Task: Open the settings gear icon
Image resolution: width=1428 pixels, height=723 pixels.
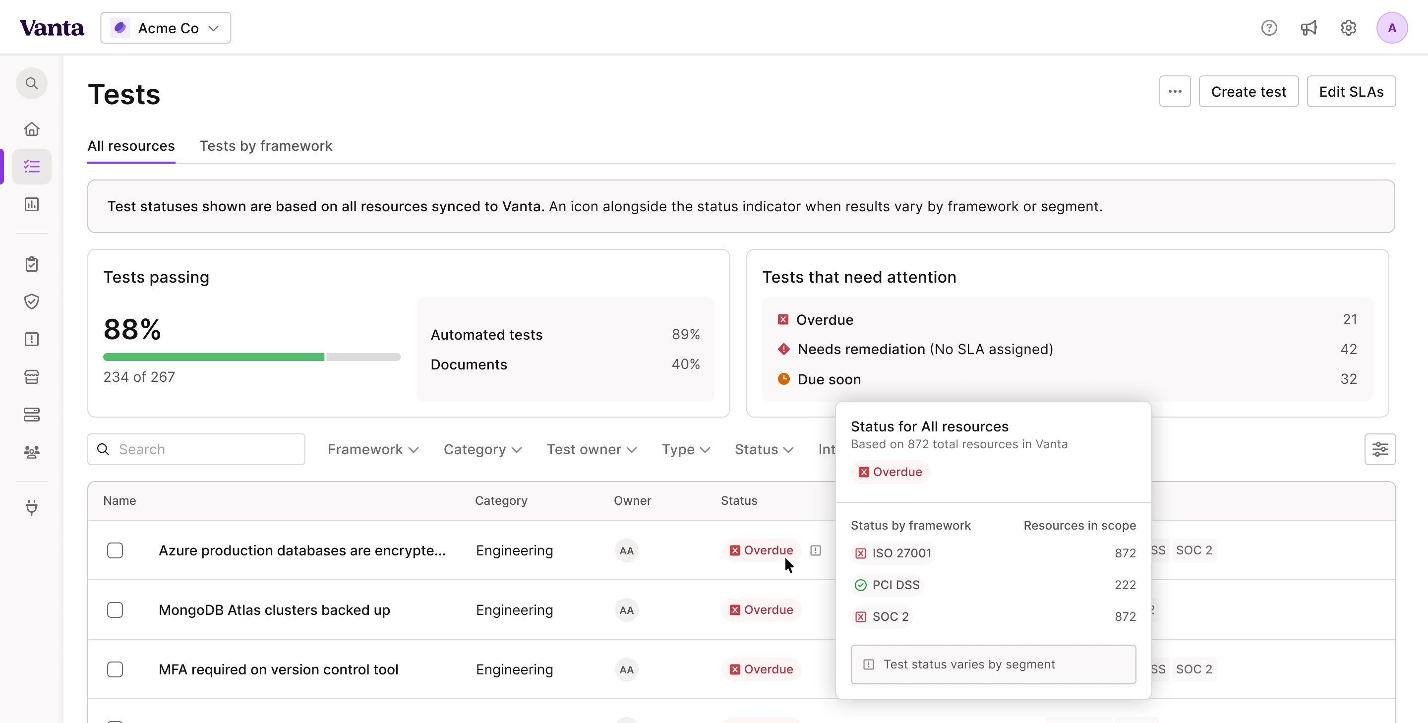Action: (x=1348, y=28)
